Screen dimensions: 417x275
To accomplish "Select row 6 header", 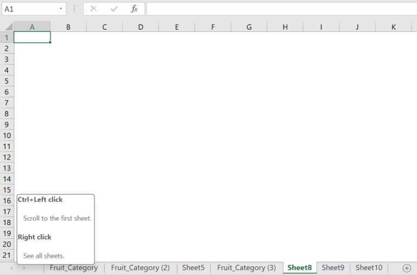I will coord(7,91).
